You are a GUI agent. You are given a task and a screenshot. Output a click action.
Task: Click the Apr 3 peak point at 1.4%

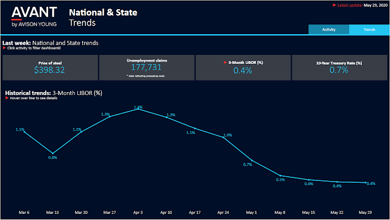138,109
